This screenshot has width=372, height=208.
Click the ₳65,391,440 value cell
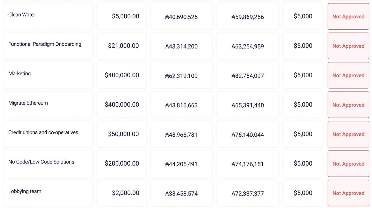pyautogui.click(x=248, y=105)
